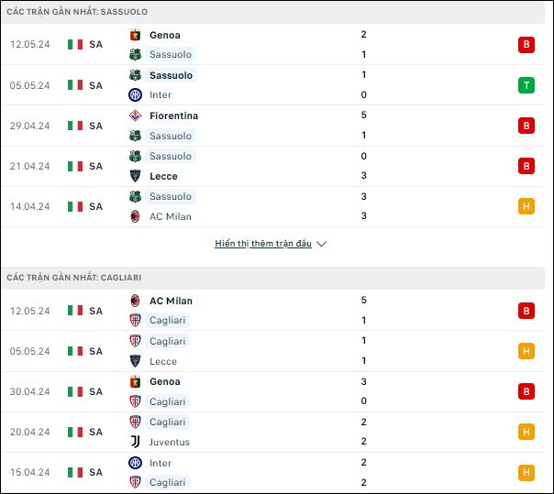Click the Genoa crest in 12.05.24 Sassuolo match
Viewport: 554px width, 494px height.
click(135, 35)
